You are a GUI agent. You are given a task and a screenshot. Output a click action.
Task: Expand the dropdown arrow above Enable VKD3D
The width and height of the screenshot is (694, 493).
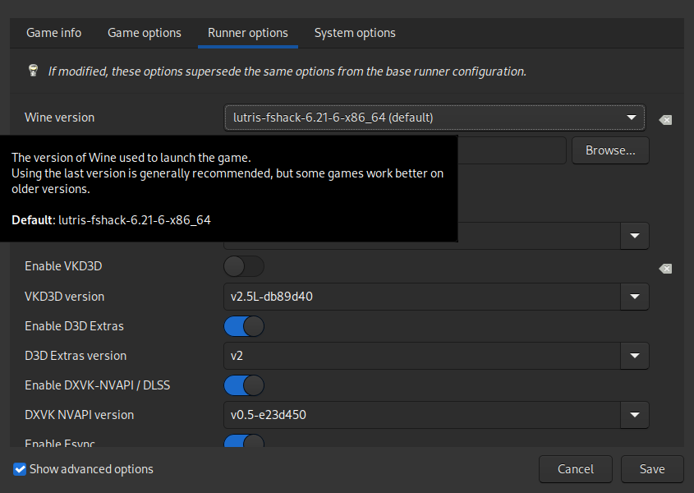[634, 236]
